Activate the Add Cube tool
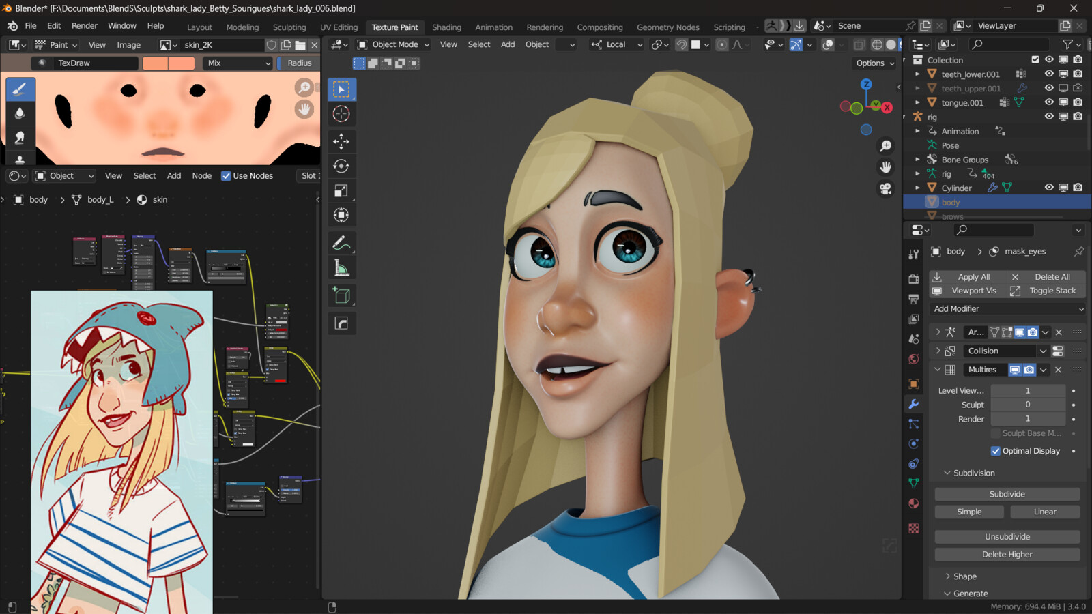The width and height of the screenshot is (1092, 614). point(341,295)
